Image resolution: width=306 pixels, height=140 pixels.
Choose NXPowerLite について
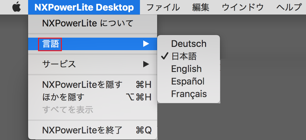(93, 23)
